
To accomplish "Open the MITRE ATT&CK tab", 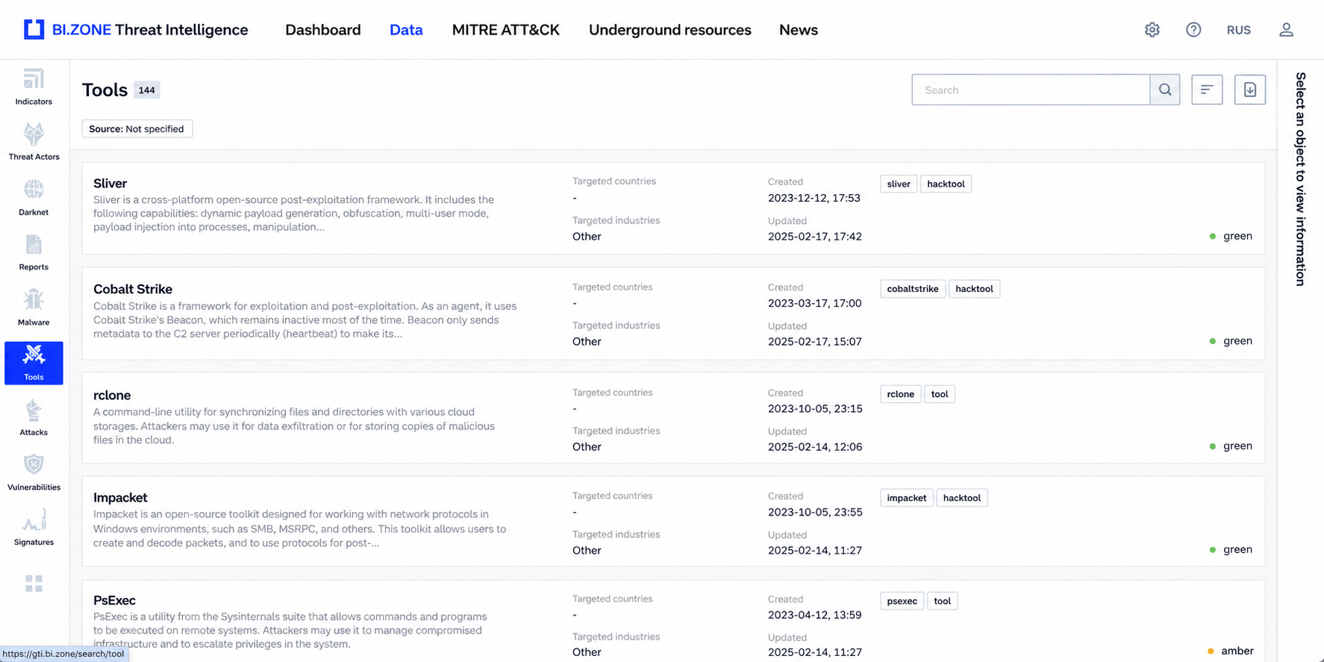I will point(506,30).
